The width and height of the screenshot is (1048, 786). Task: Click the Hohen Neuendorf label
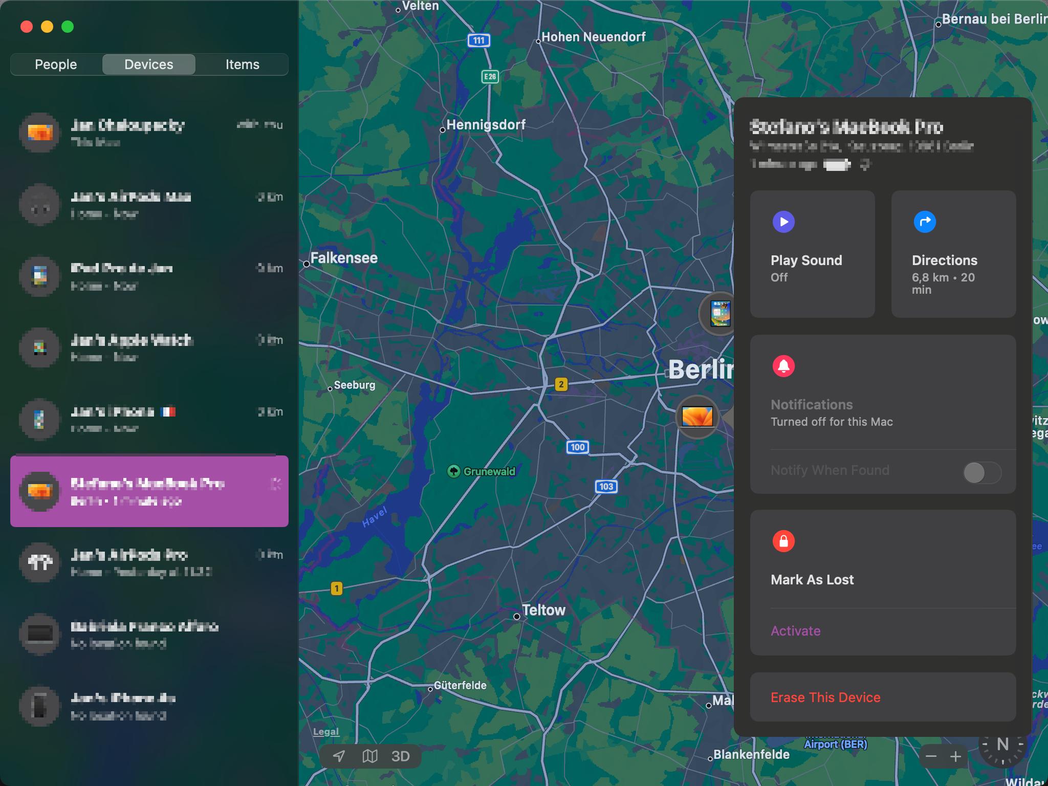click(593, 37)
